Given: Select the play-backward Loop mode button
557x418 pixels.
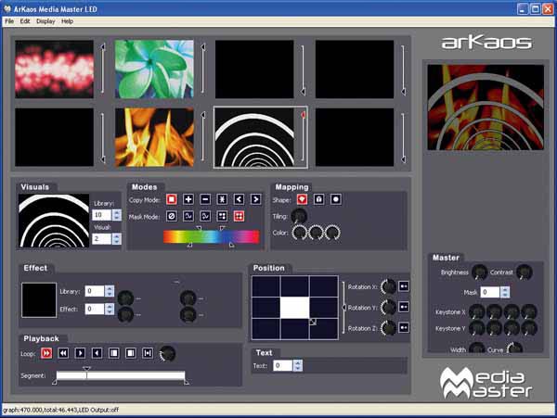Looking at the screenshot, I should point(97,353).
